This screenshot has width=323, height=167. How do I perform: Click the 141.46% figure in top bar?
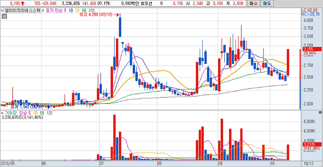coord(89,3)
